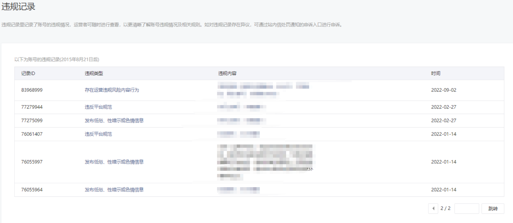513x223 pixels.
Task: Click the 以下为账号的违规记录 caption
Action: click(x=57, y=59)
